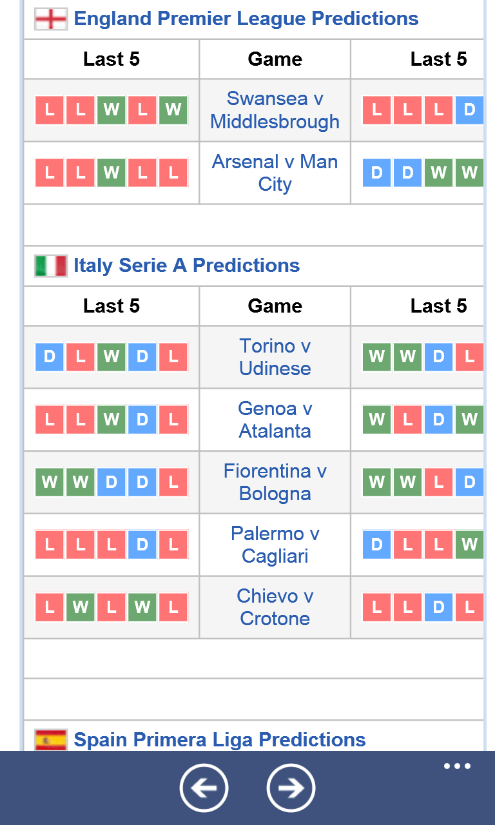Click the Italy flag icon
Viewport: 495px width, 825px height.
(51, 266)
